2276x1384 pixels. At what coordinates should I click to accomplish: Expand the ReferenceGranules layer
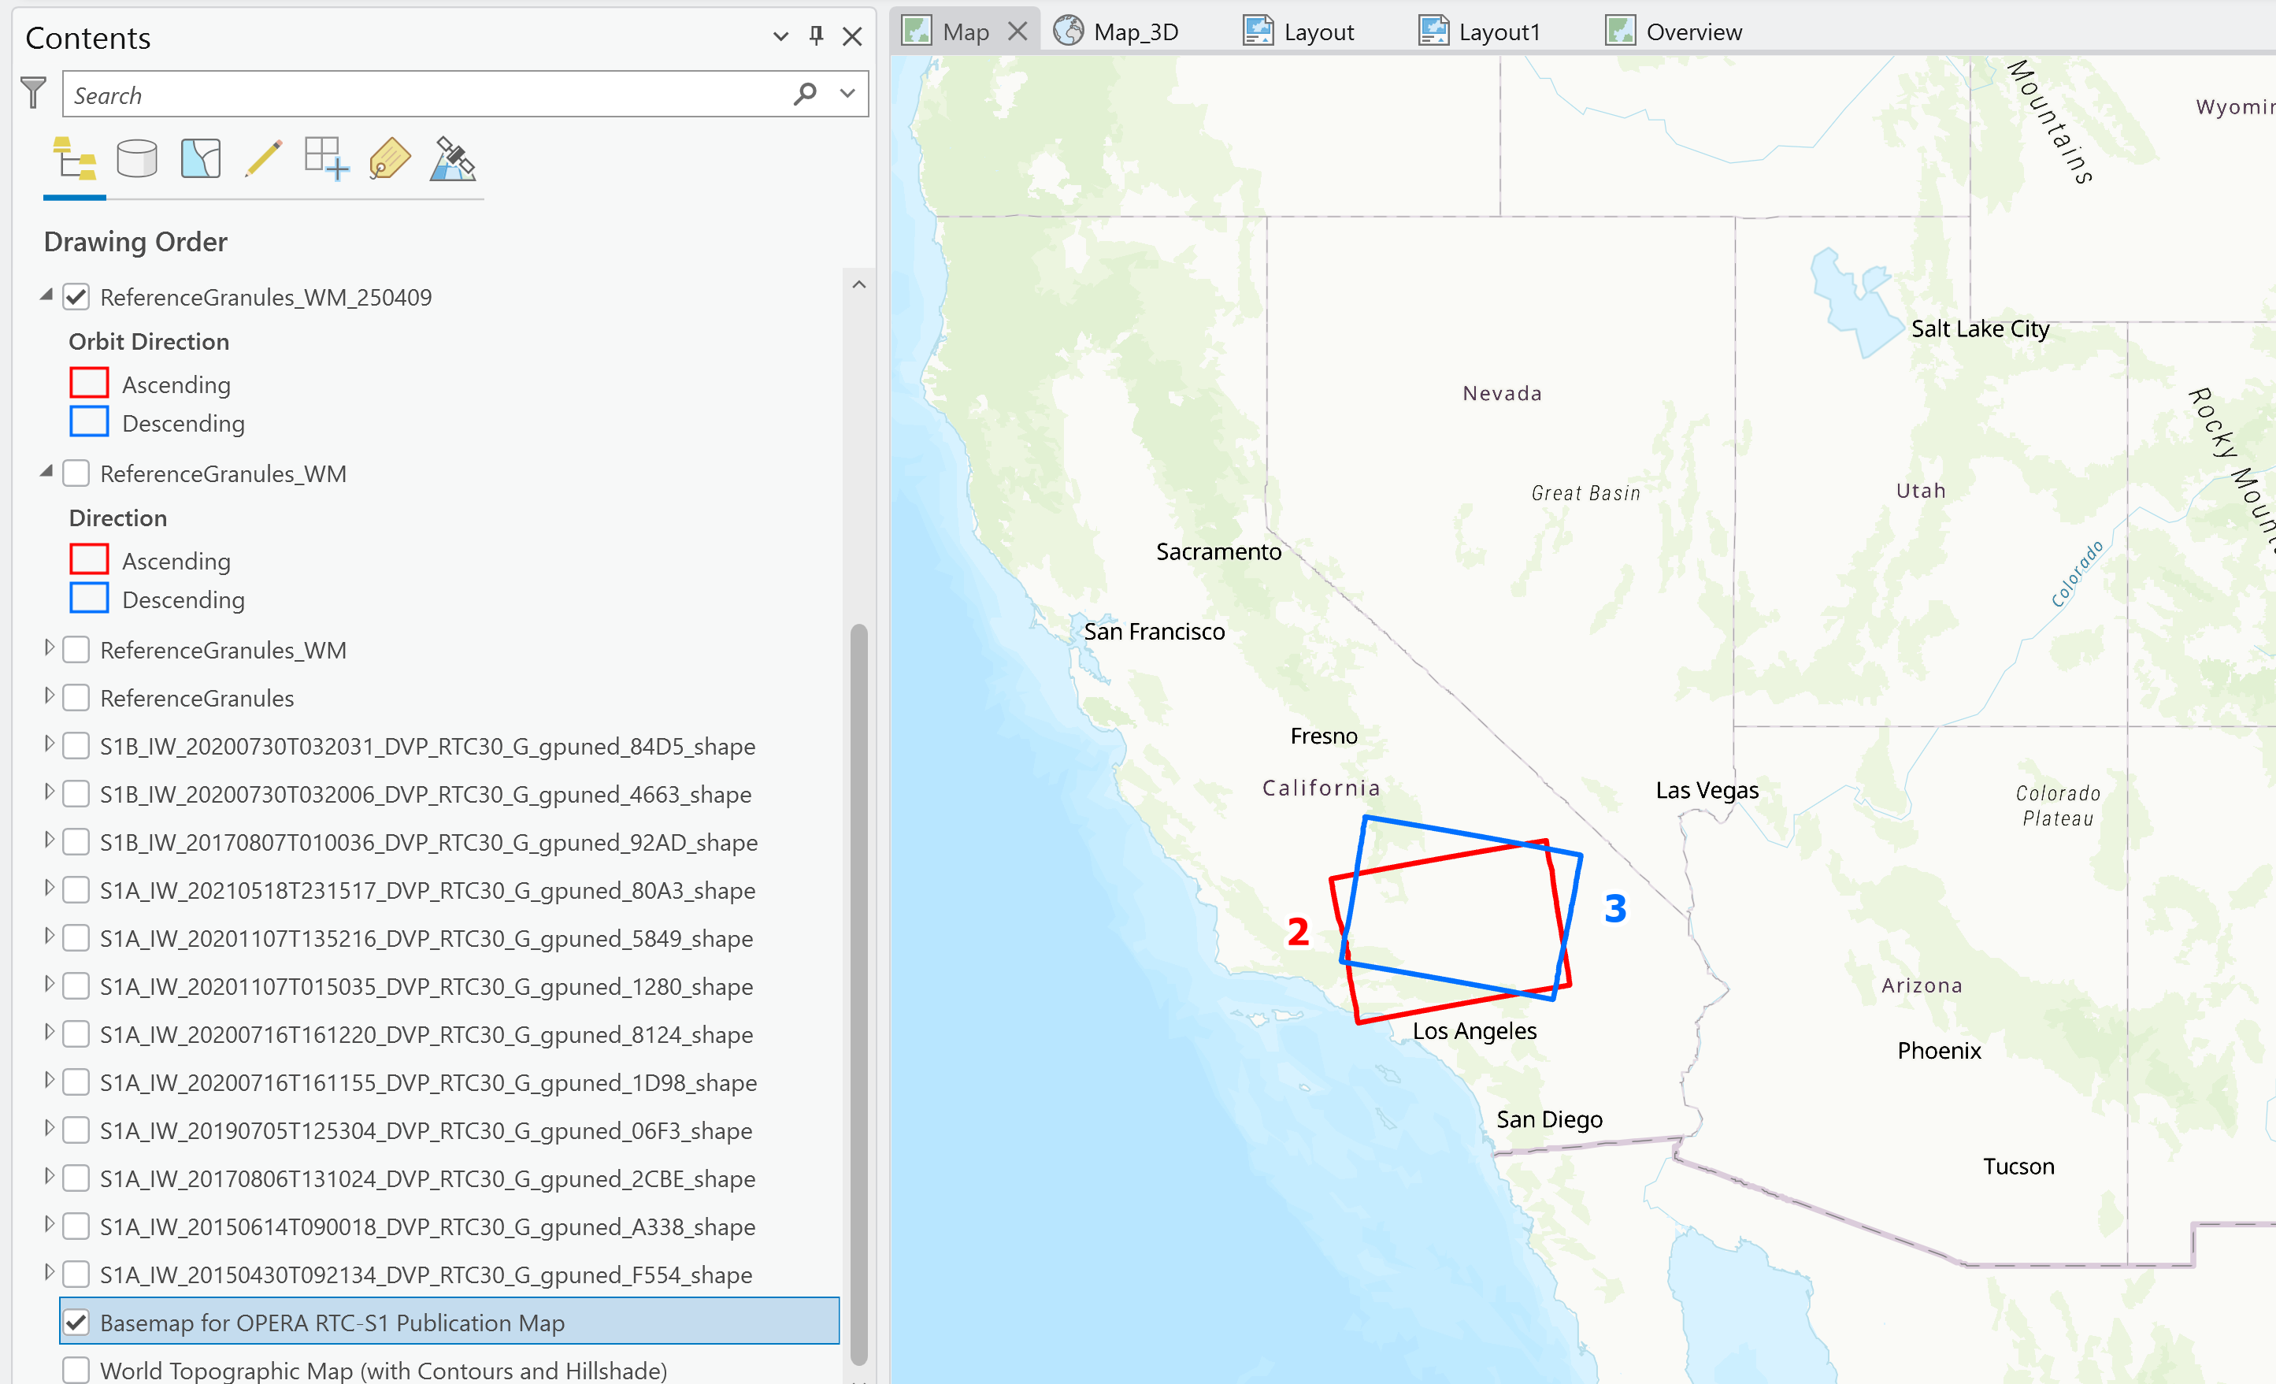coord(50,698)
